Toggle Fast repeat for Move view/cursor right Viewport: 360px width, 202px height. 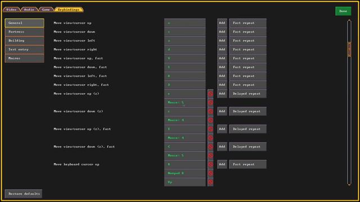click(x=247, y=49)
